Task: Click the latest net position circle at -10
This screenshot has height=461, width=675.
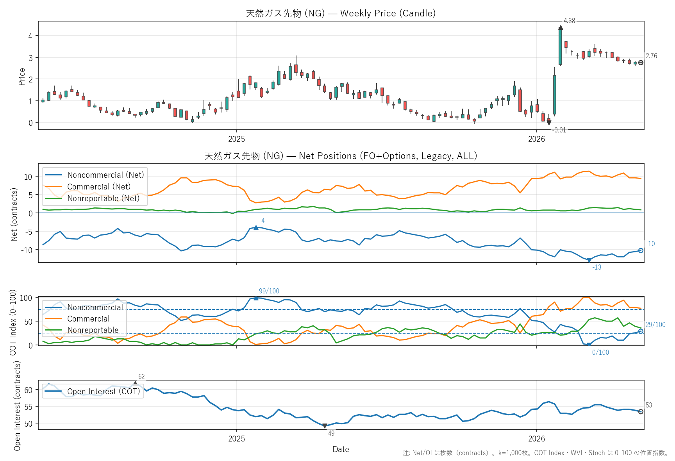Action: tap(641, 250)
